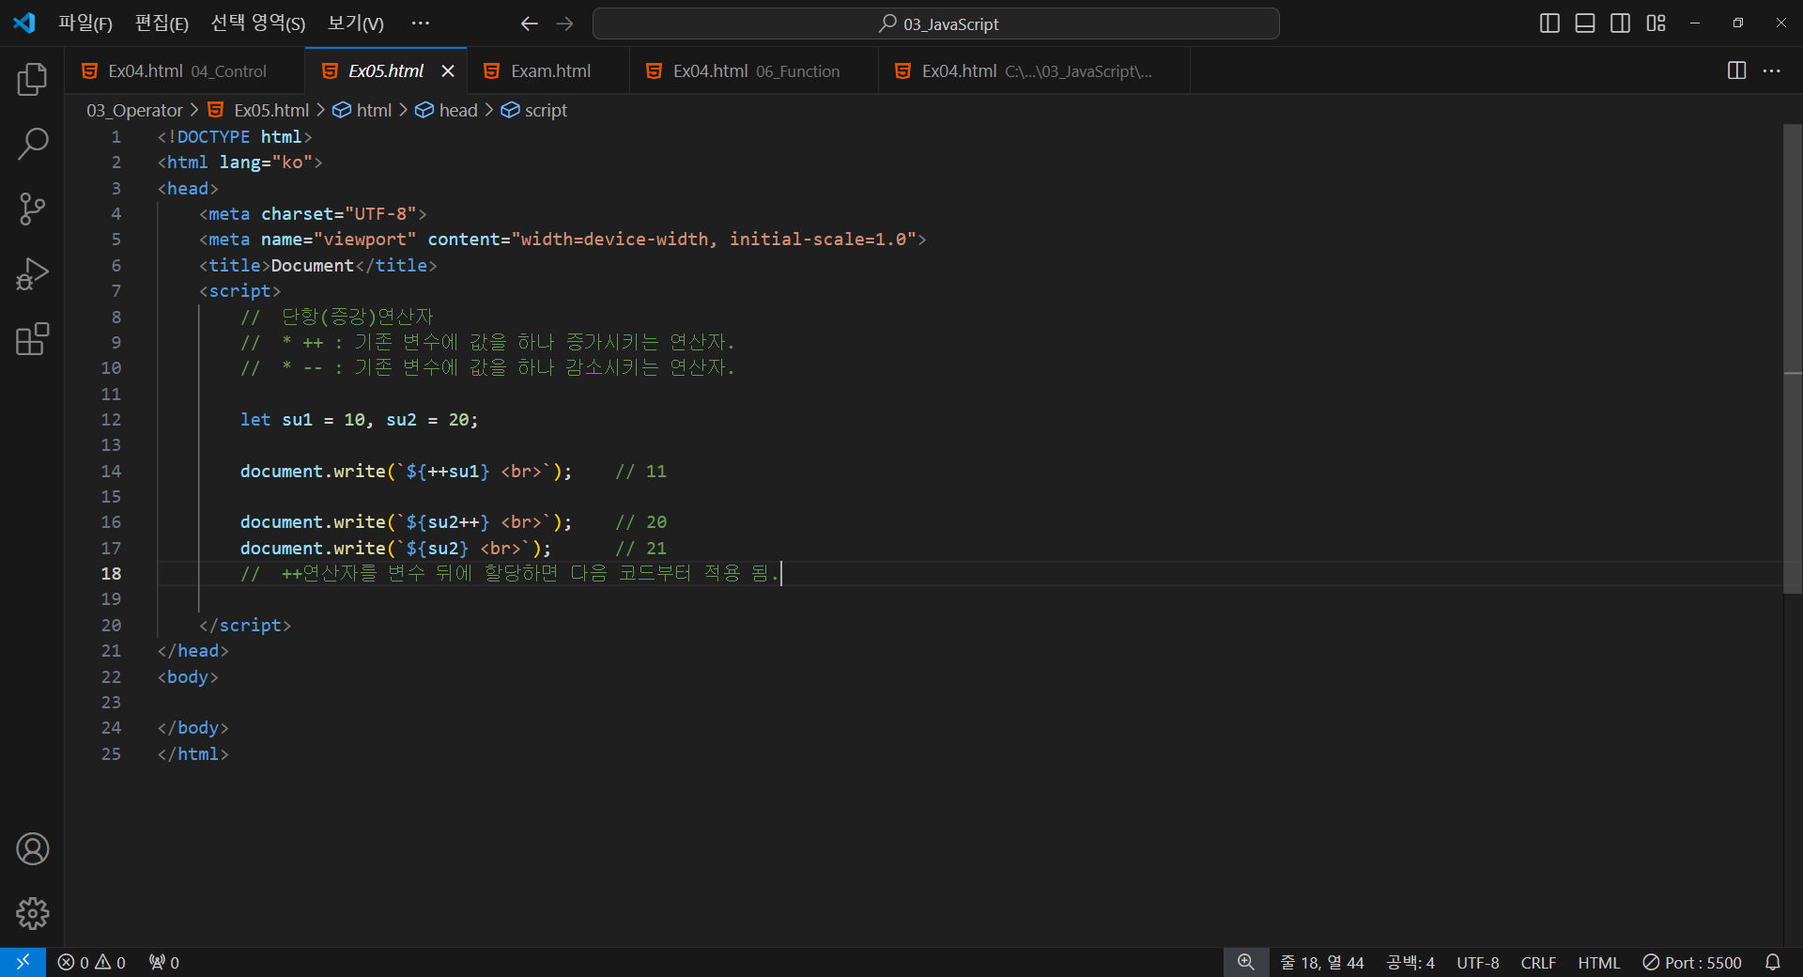The height and width of the screenshot is (977, 1803).
Task: Close the Ex05.html tab
Action: click(x=448, y=70)
